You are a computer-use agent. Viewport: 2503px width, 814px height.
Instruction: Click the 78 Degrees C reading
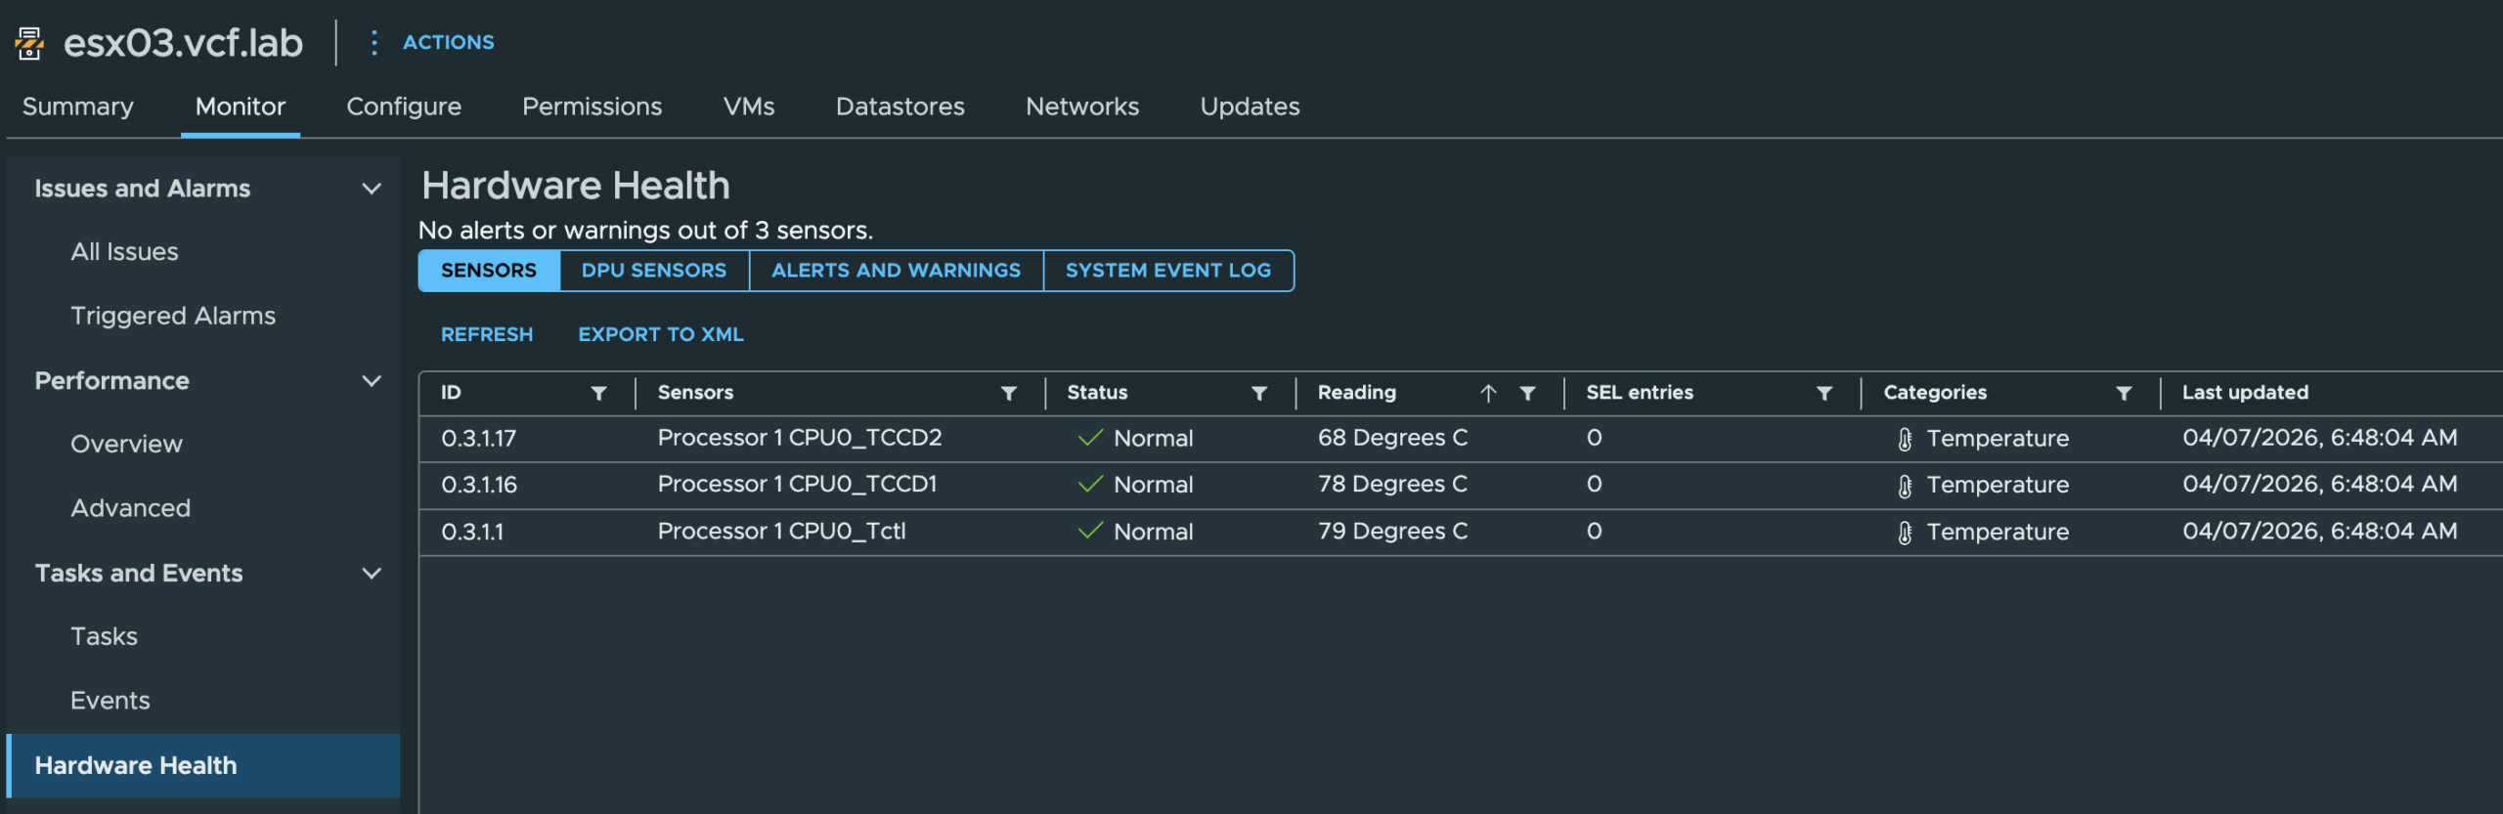1392,485
